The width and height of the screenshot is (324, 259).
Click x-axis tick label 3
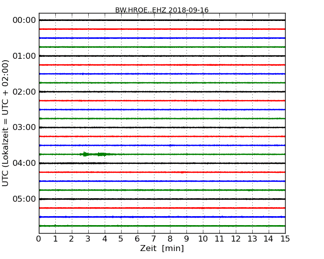[88, 239]
